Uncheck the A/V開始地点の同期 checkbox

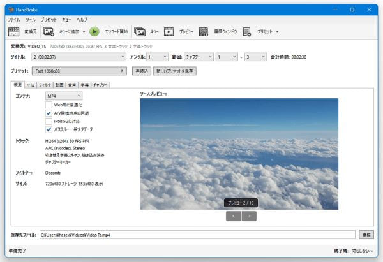coord(49,113)
